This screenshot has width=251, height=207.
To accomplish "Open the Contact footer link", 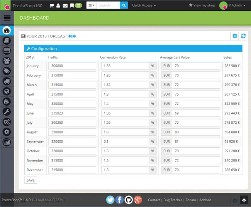I will coord(154,200).
